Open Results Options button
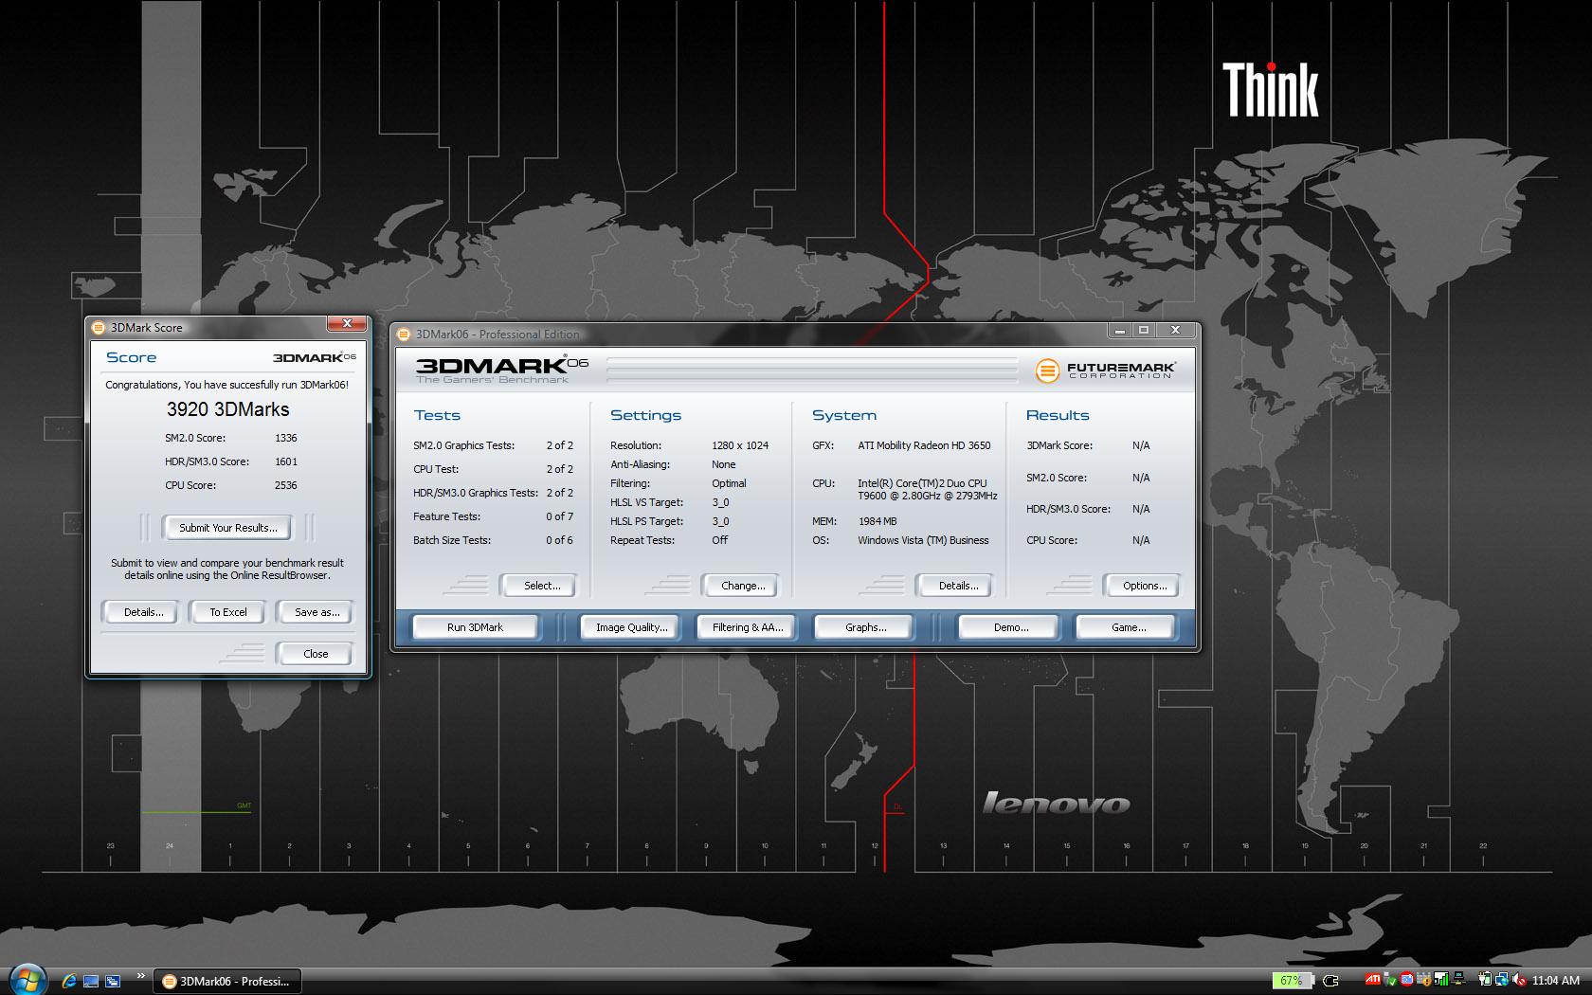Screen dimensions: 1592x995 click(1145, 586)
